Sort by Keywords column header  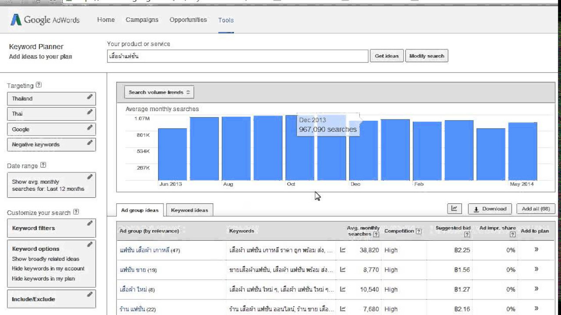(241, 231)
